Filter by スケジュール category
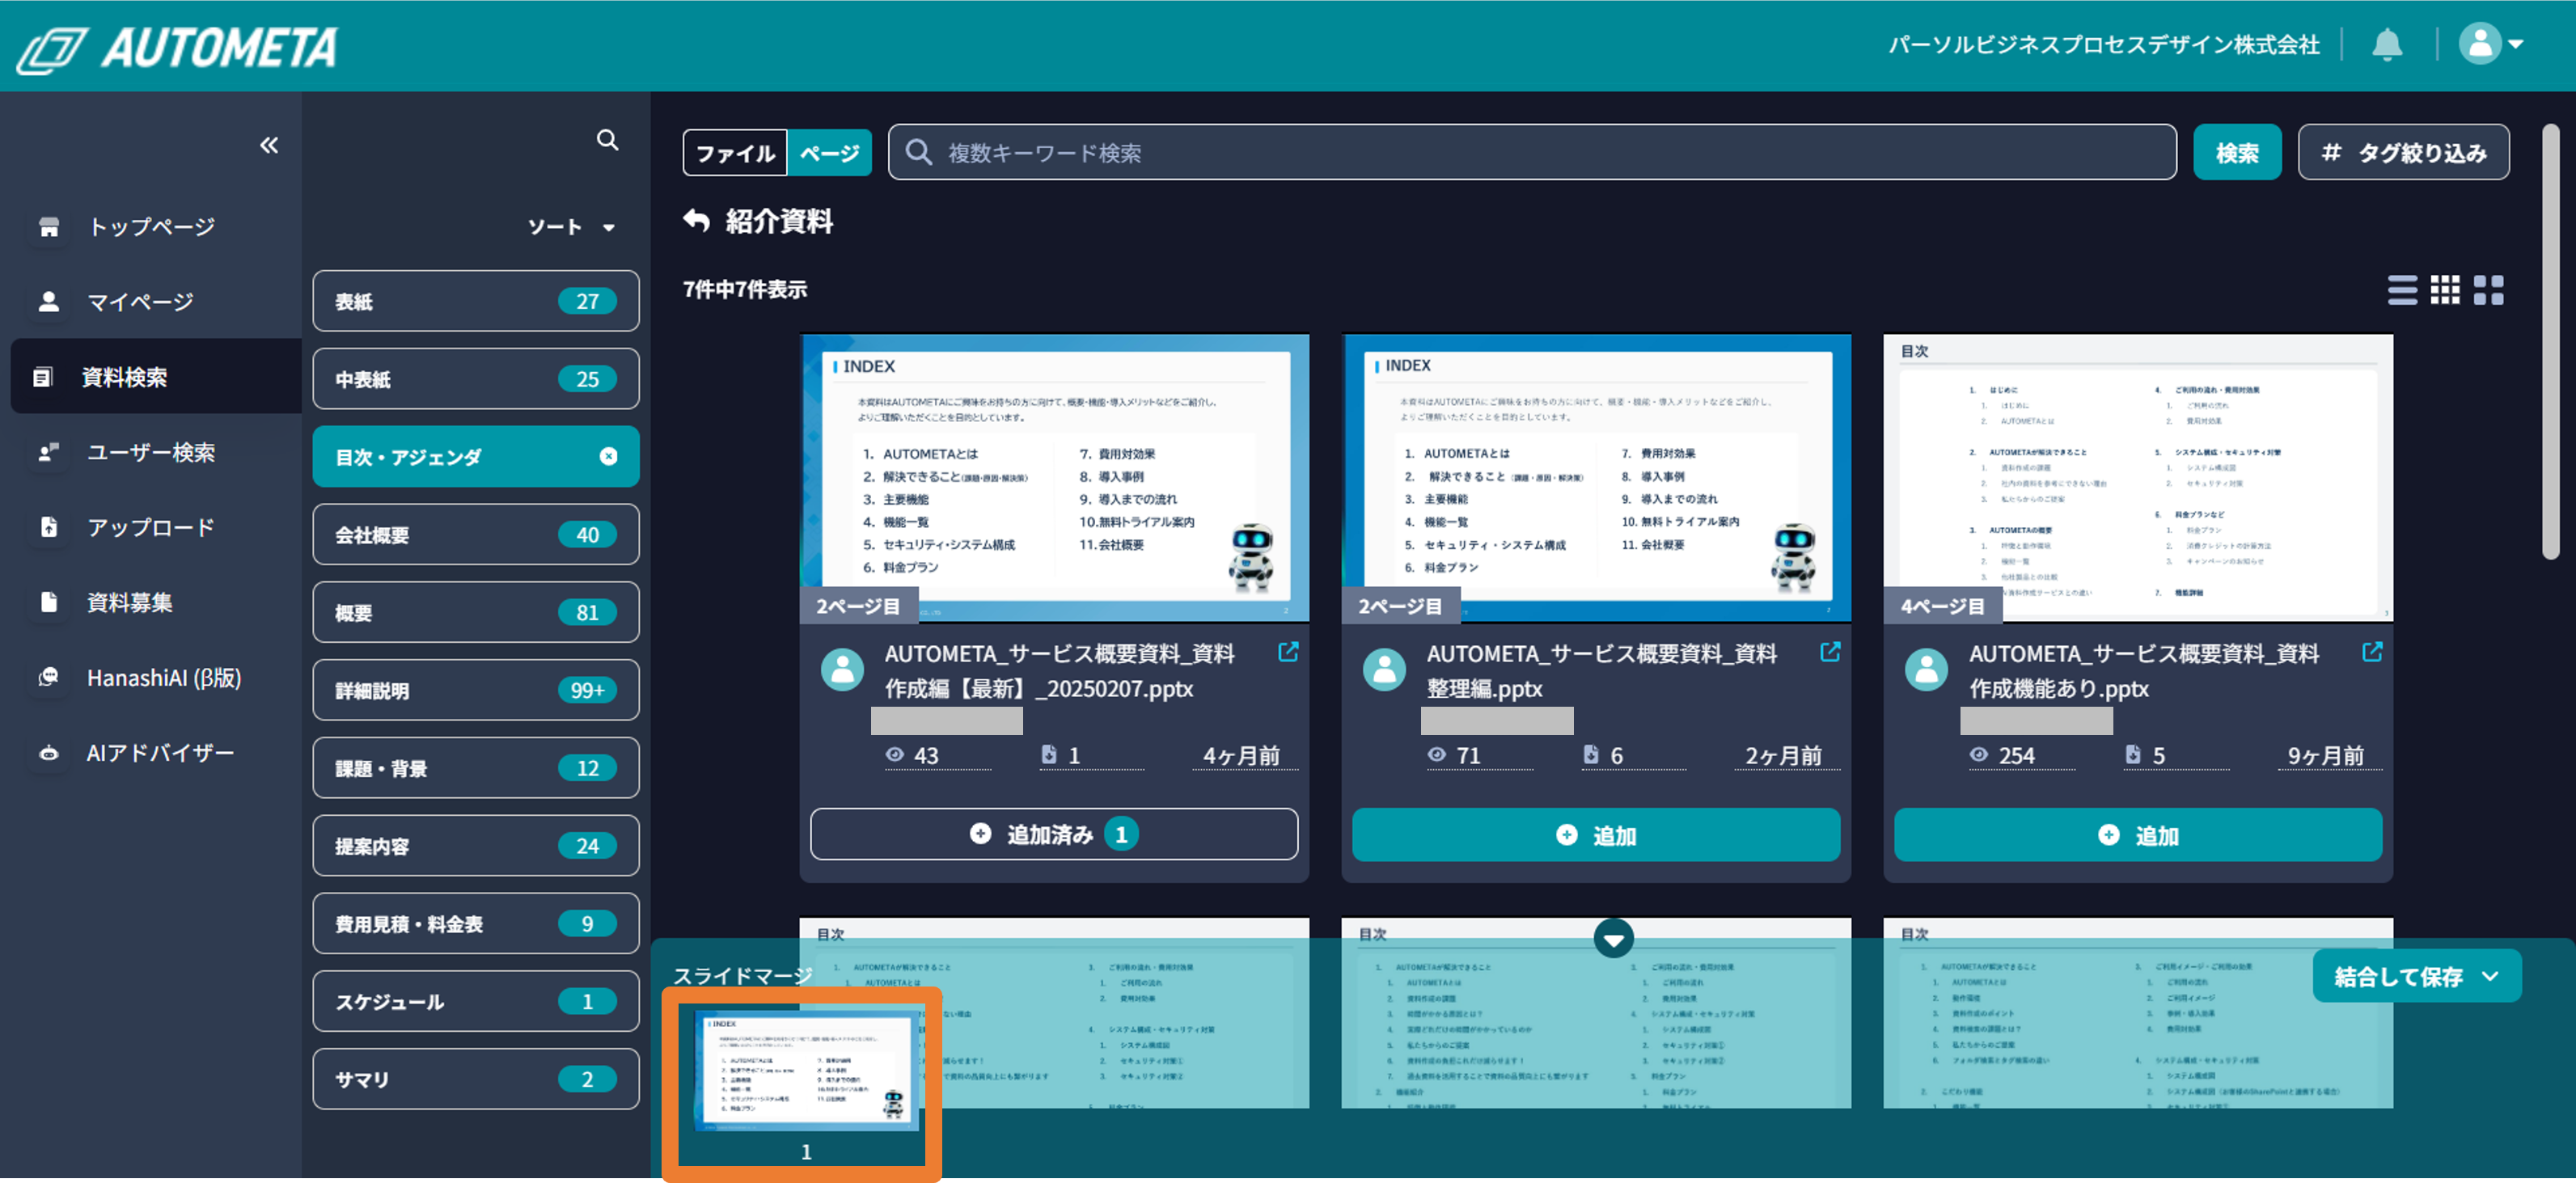 pos(476,1001)
